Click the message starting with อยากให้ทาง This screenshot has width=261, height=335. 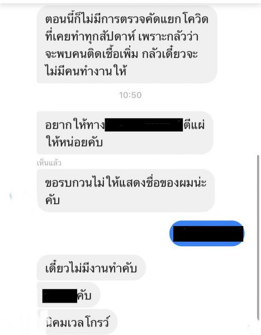tap(125, 133)
